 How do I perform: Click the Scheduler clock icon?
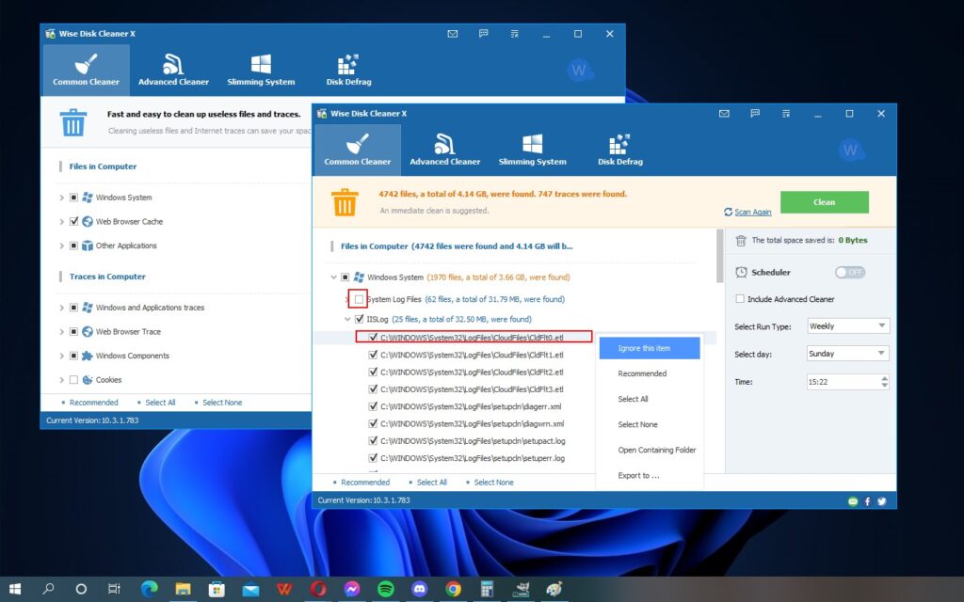coord(742,272)
